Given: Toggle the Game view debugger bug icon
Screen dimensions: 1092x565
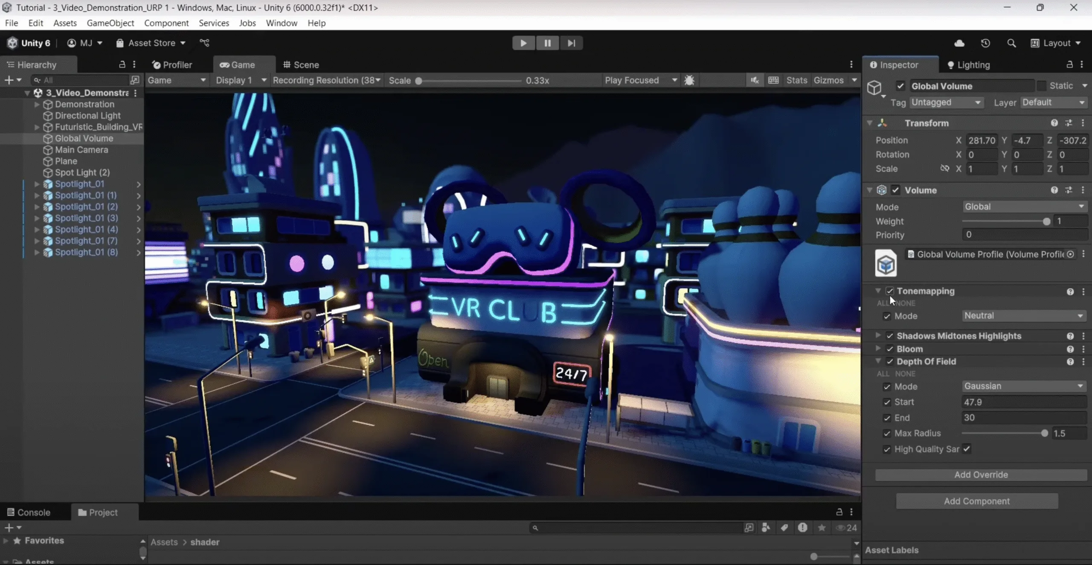Looking at the screenshot, I should (x=689, y=80).
